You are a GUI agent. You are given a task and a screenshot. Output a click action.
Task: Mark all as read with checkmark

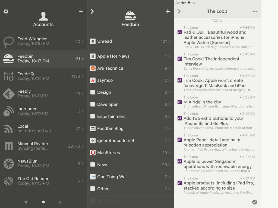(255, 202)
